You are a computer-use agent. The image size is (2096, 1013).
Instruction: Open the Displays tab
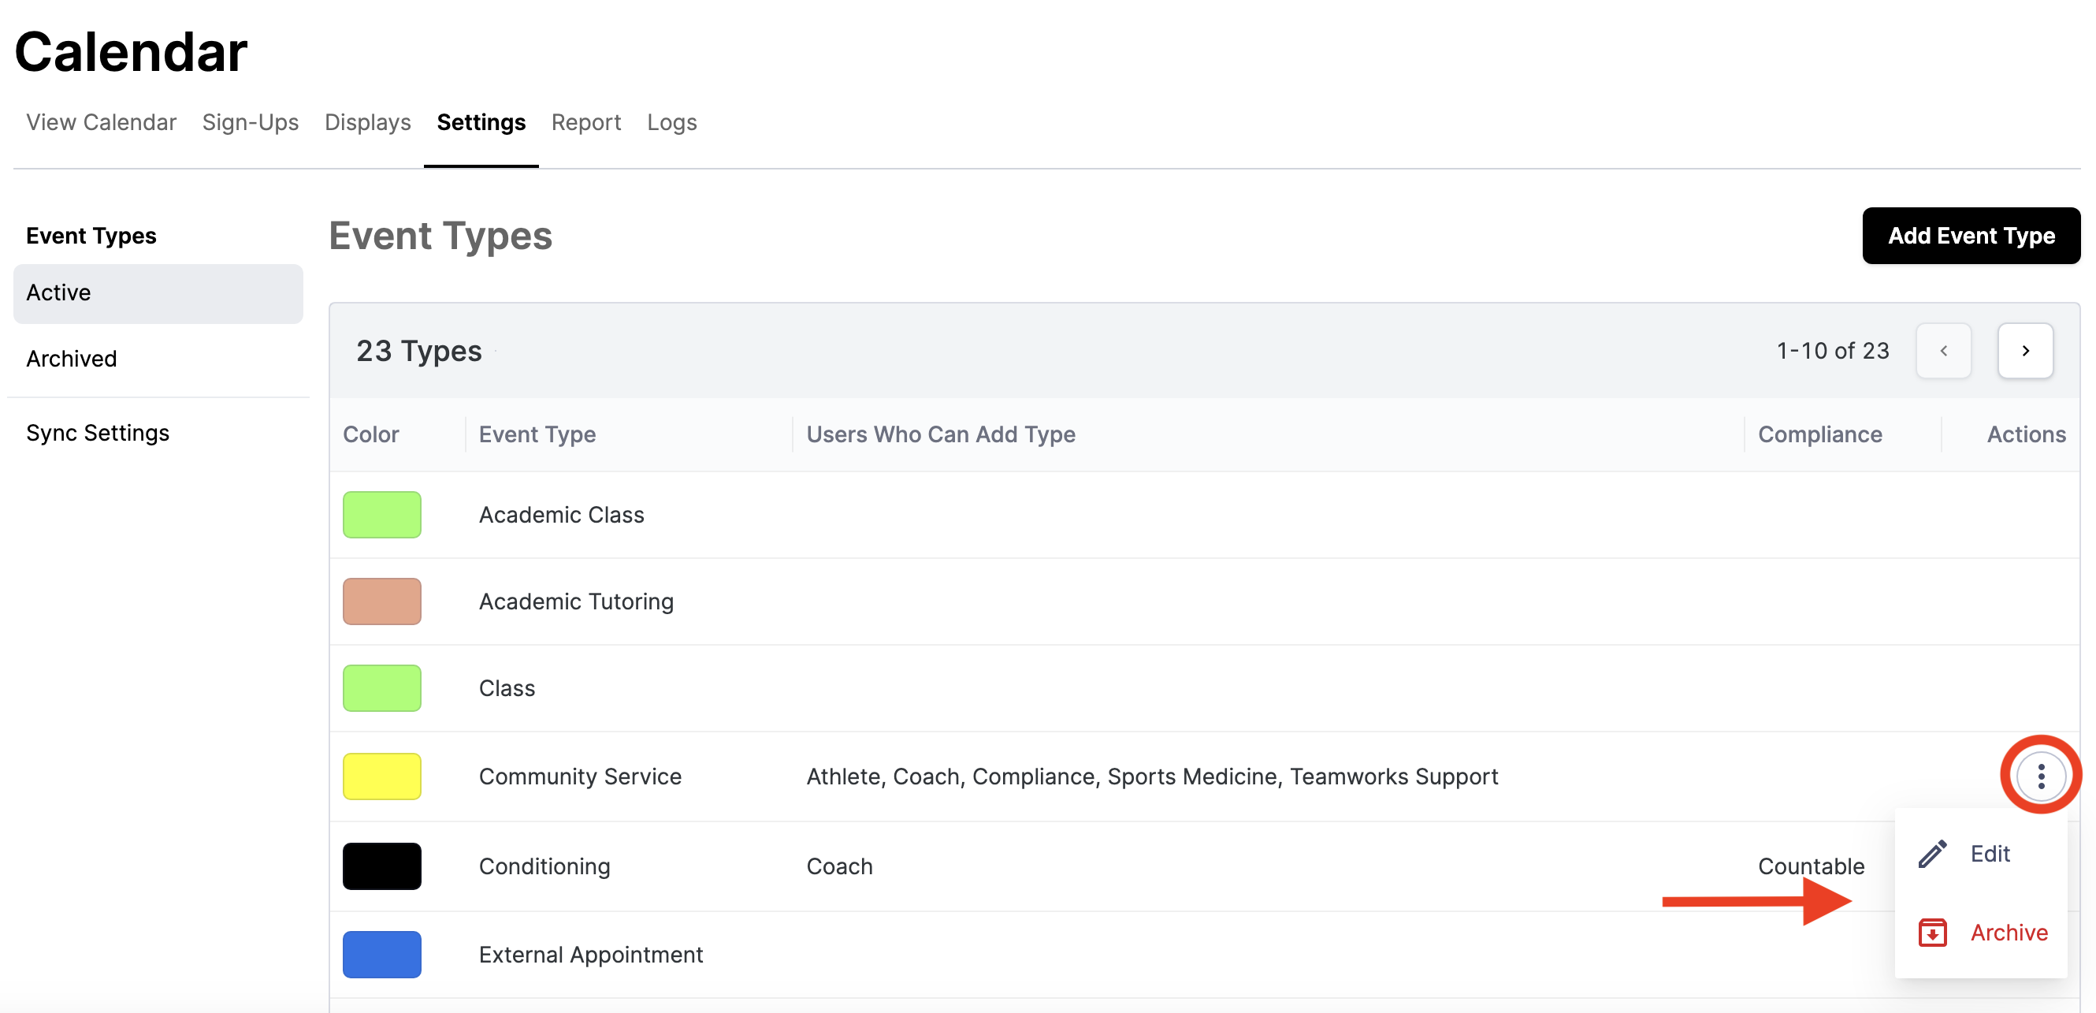click(367, 122)
